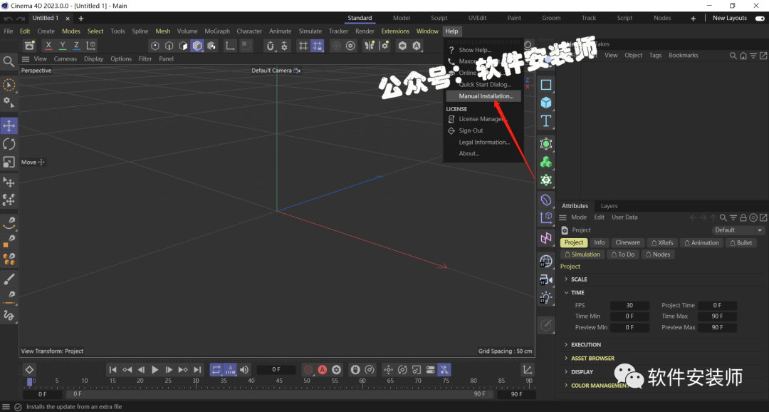
Task: Click the FPS value field
Action: (629, 306)
